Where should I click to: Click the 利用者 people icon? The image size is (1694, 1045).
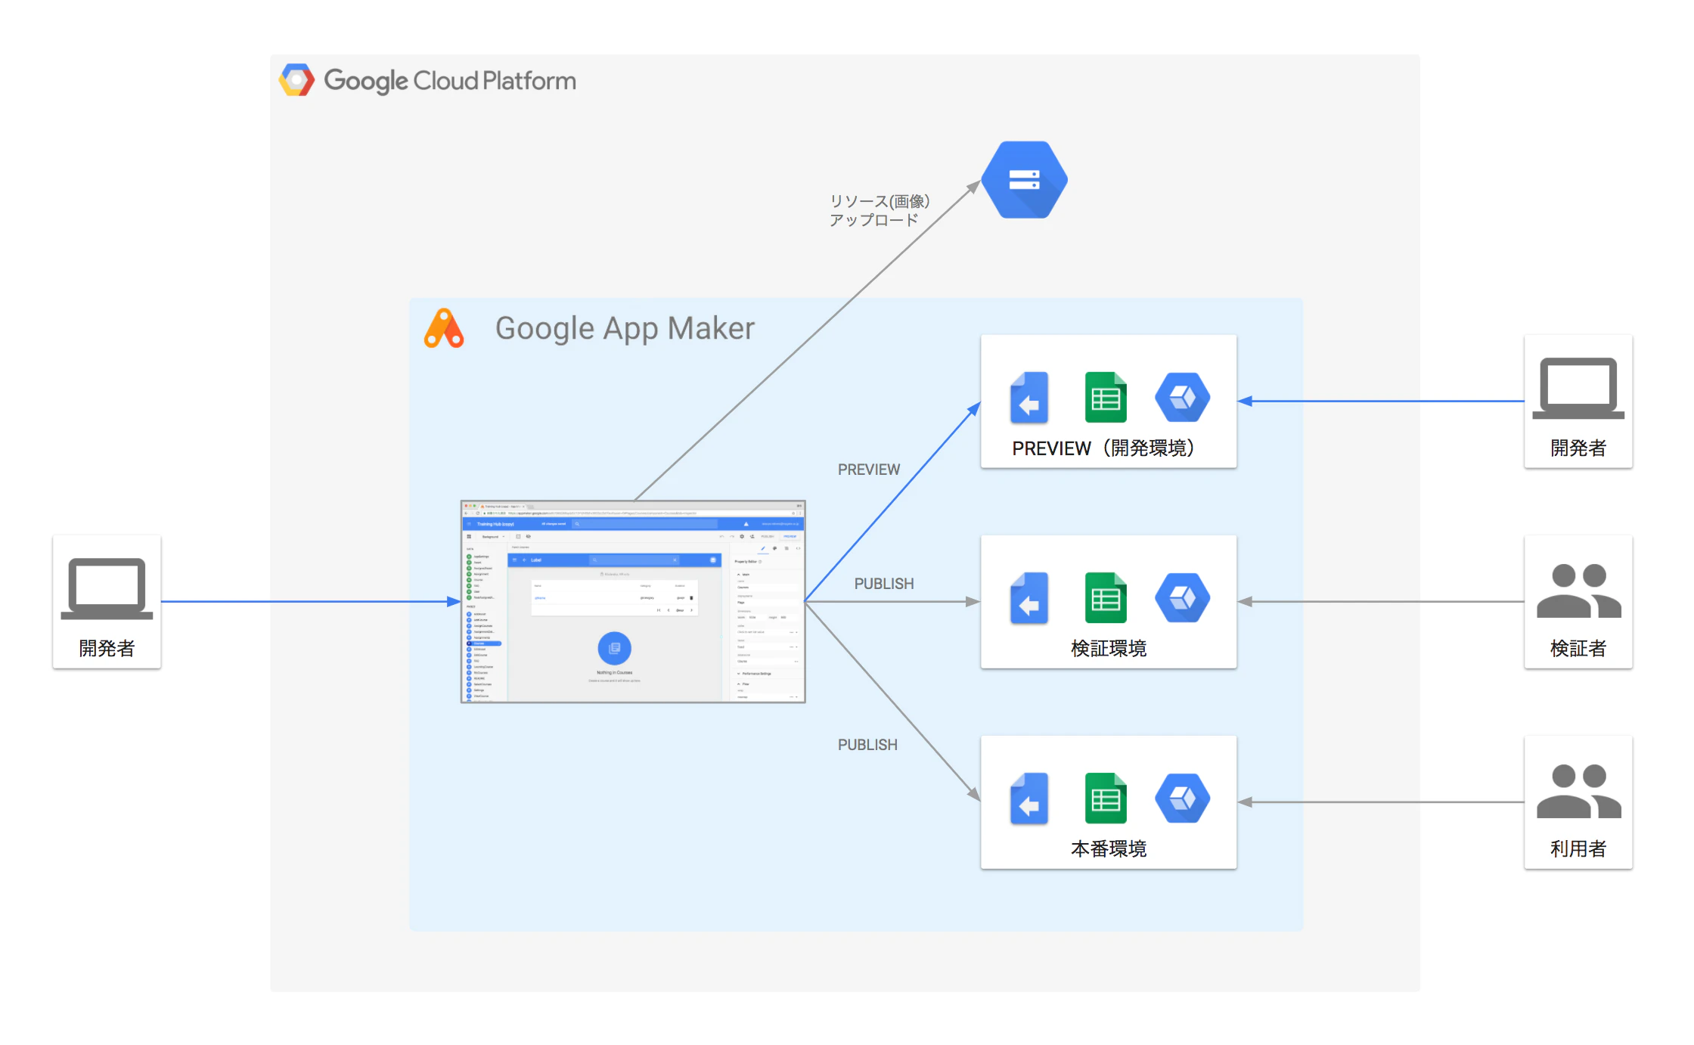[x=1578, y=792]
